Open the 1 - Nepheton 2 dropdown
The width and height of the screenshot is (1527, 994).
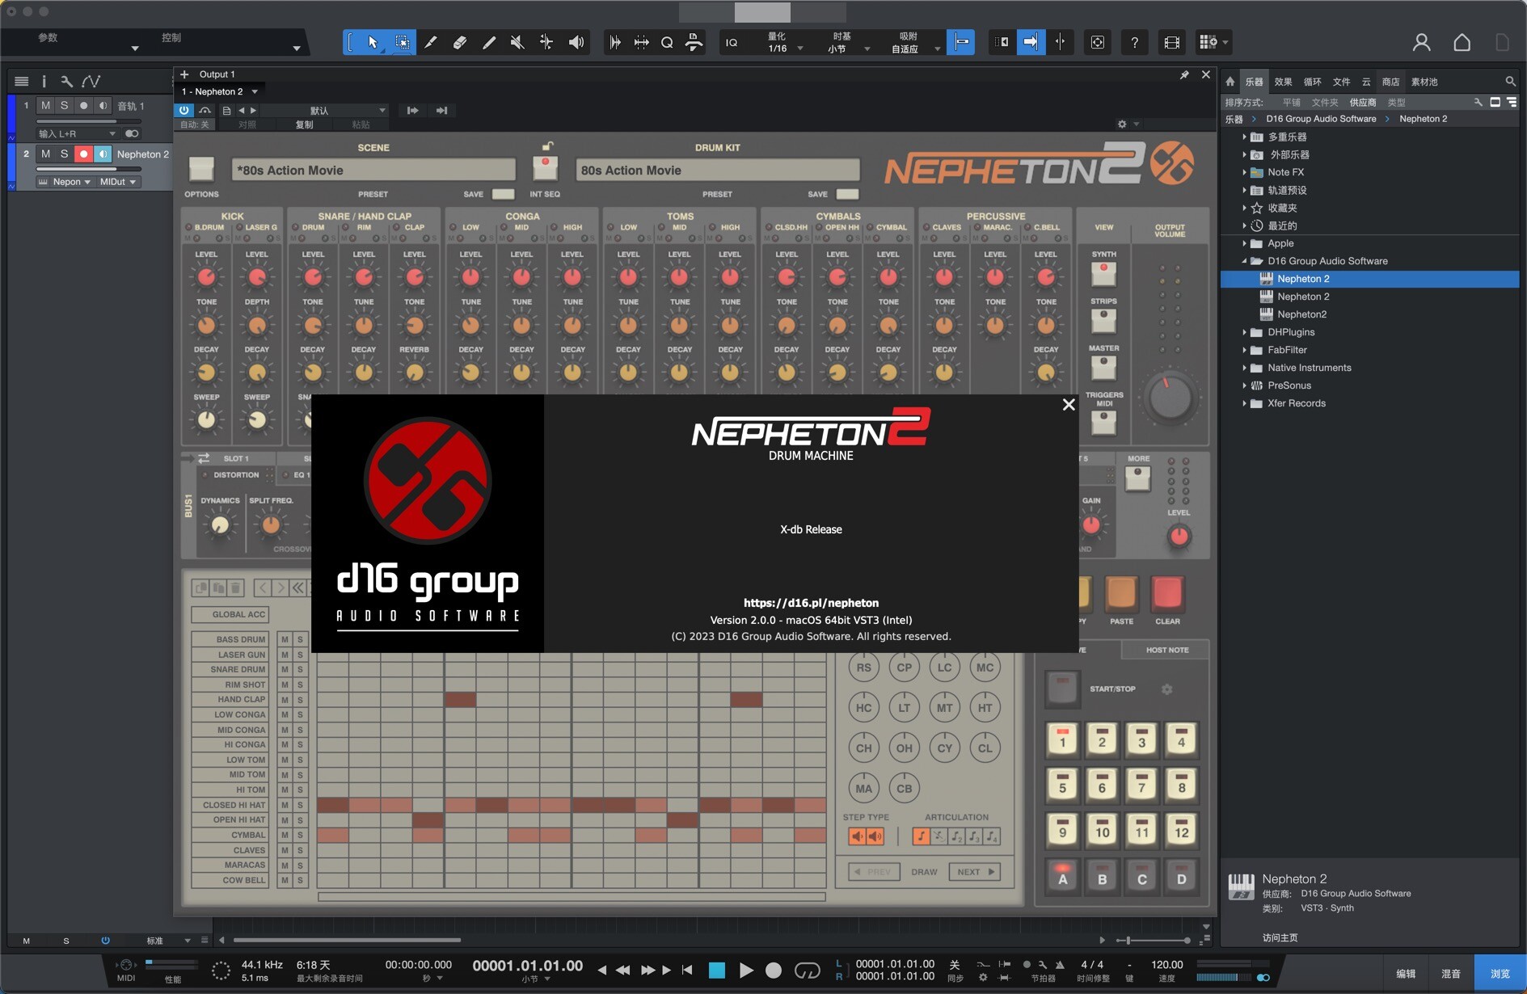pyautogui.click(x=220, y=91)
